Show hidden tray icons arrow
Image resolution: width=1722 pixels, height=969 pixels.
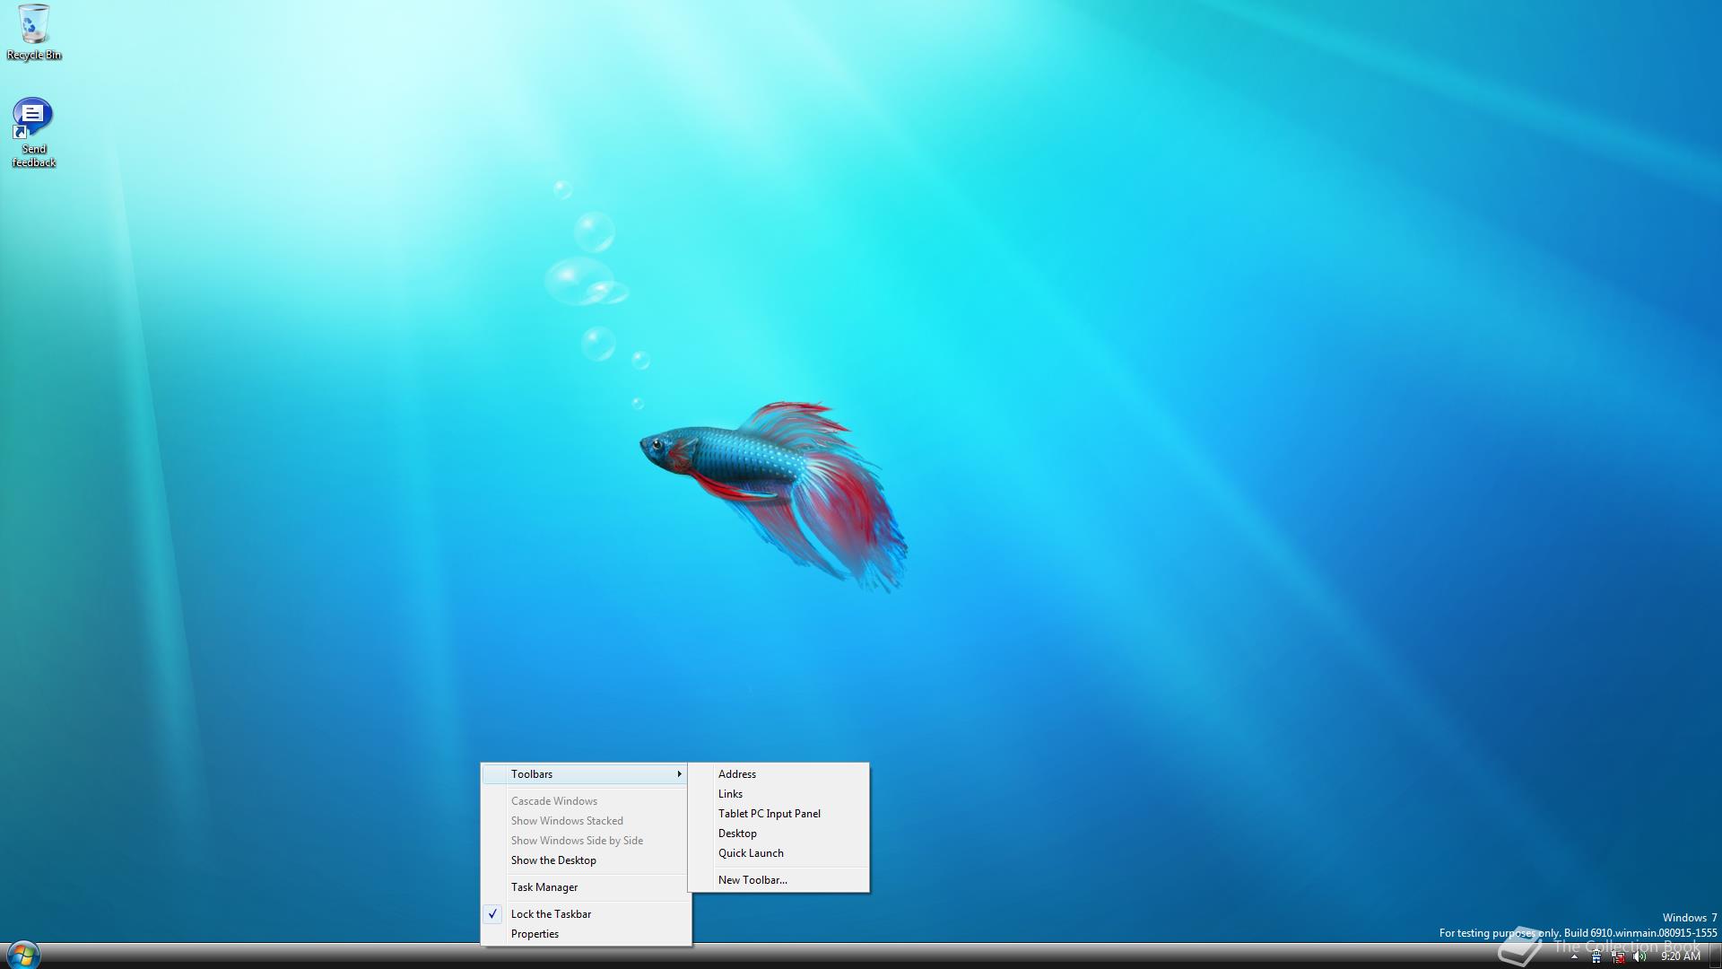coord(1574,956)
